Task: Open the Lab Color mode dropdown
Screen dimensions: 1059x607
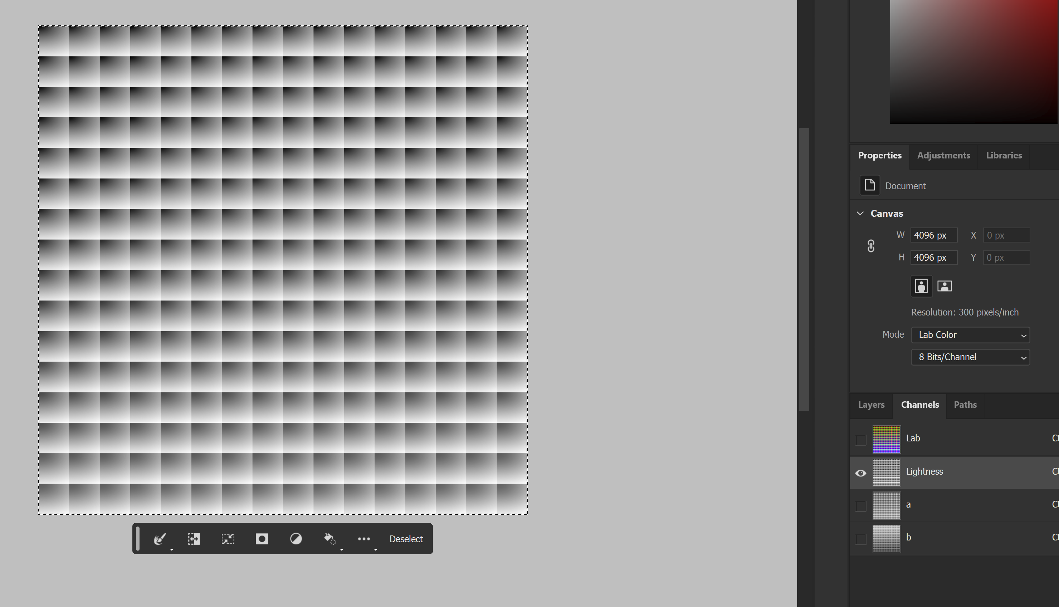Action: [x=970, y=335]
